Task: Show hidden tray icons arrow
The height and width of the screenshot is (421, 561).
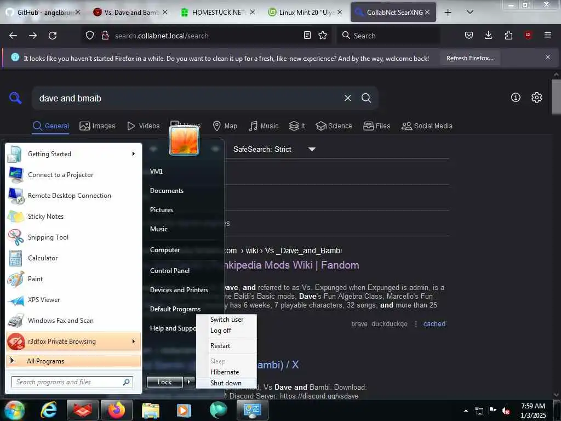Action: coord(466,411)
